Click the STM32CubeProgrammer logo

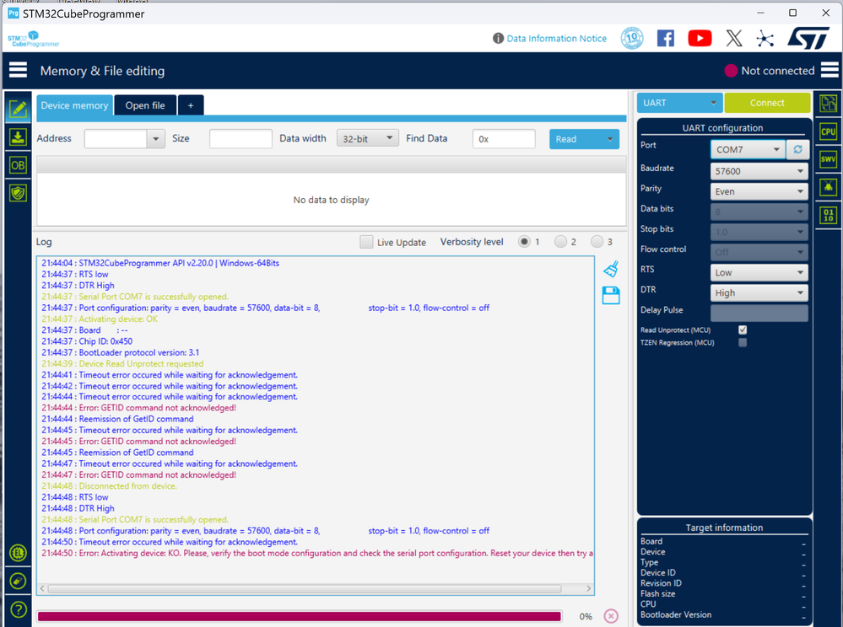[34, 39]
